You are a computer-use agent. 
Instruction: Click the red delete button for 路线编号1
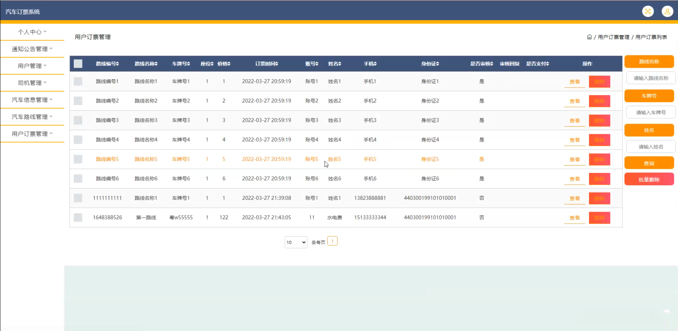coord(599,82)
